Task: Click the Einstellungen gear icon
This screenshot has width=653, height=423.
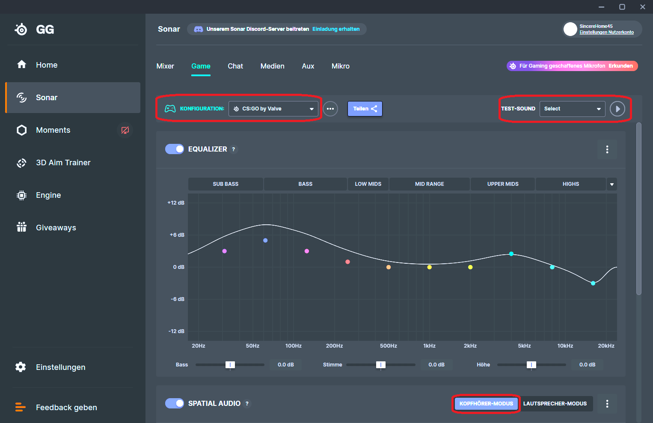Action: point(21,367)
